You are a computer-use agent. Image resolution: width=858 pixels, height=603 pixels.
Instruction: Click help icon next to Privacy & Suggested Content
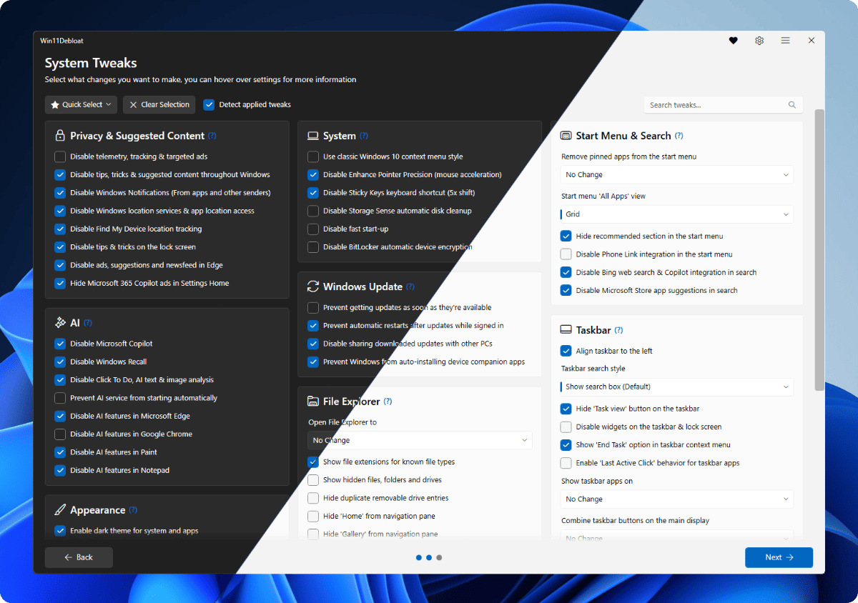pyautogui.click(x=212, y=136)
